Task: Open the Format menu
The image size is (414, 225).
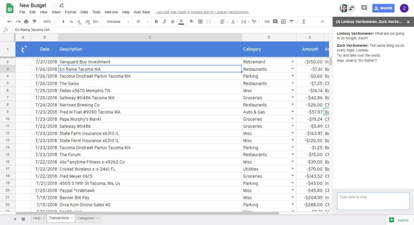Action: point(70,12)
